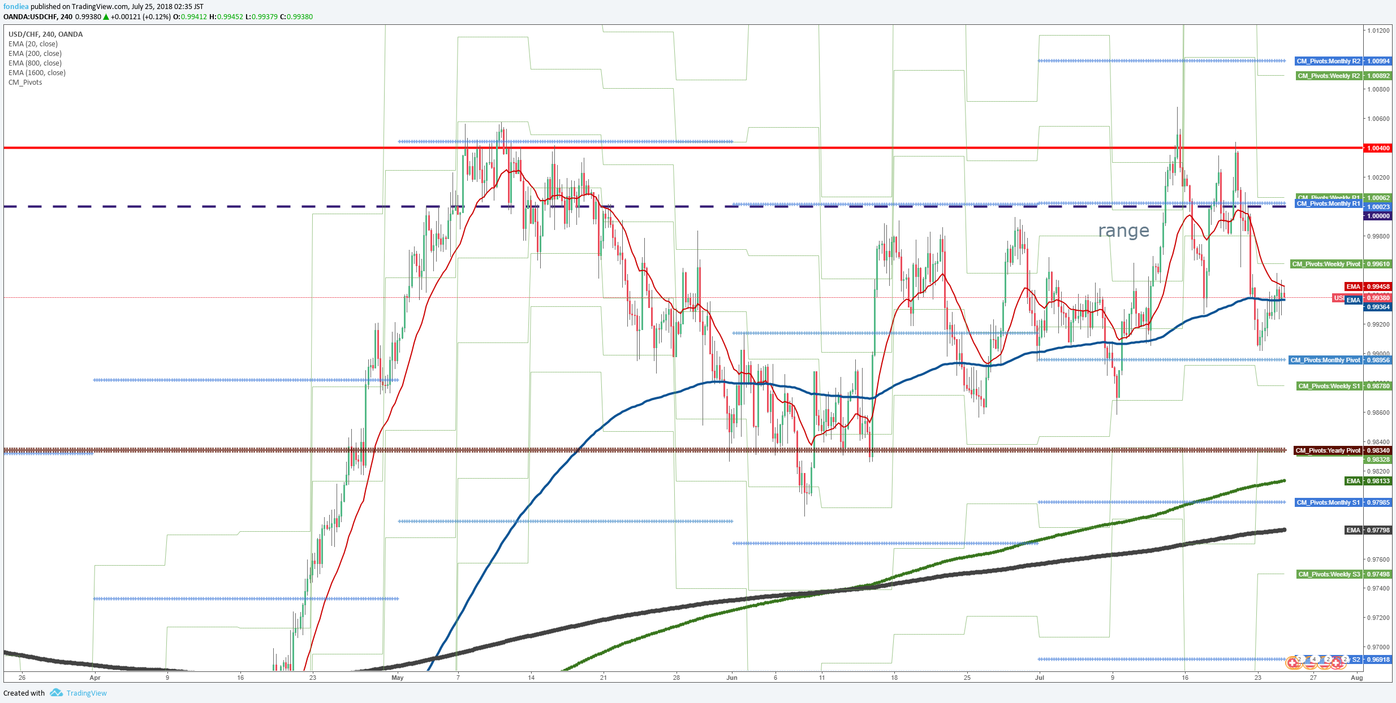Screen dimensions: 1396x703
Task: Select the CM_Pivots legend entry
Action: (25, 83)
